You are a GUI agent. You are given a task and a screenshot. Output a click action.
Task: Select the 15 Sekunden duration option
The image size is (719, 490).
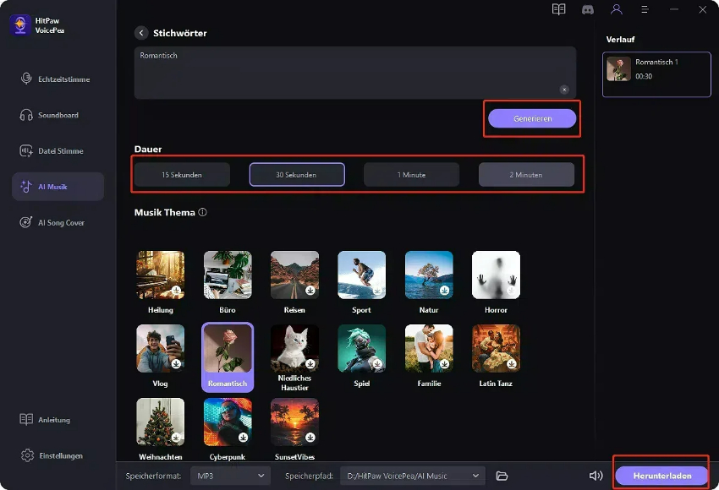coord(182,175)
